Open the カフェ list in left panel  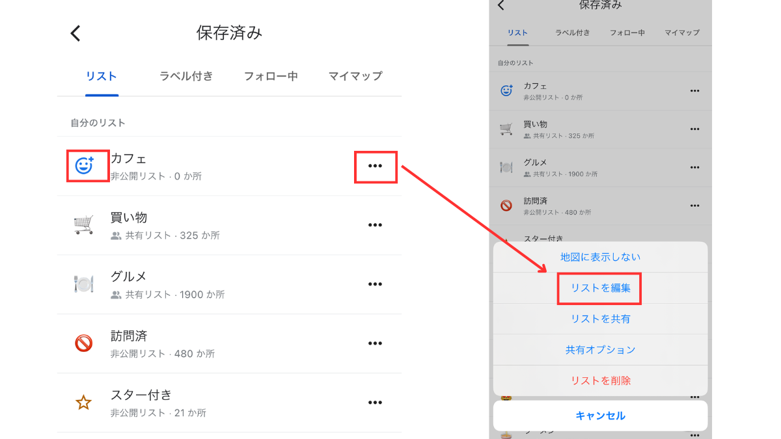point(229,166)
